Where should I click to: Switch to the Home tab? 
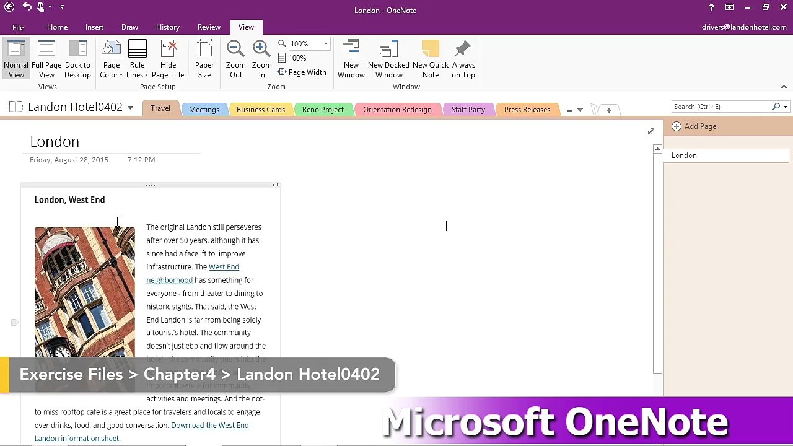57,27
